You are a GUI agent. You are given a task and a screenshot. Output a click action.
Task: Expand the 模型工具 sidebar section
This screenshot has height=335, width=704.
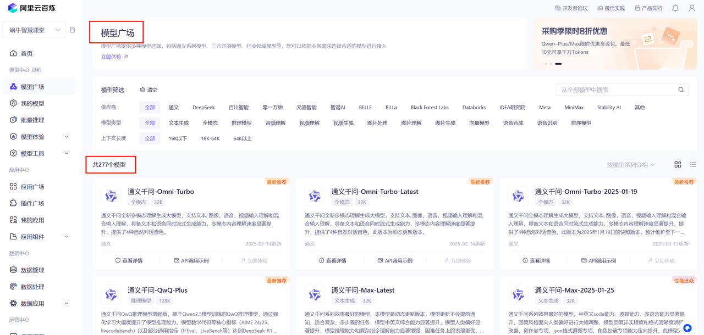pos(67,153)
